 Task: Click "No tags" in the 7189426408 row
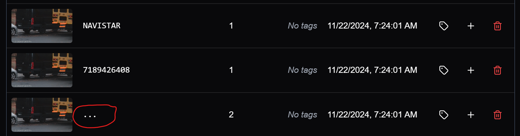[302, 70]
